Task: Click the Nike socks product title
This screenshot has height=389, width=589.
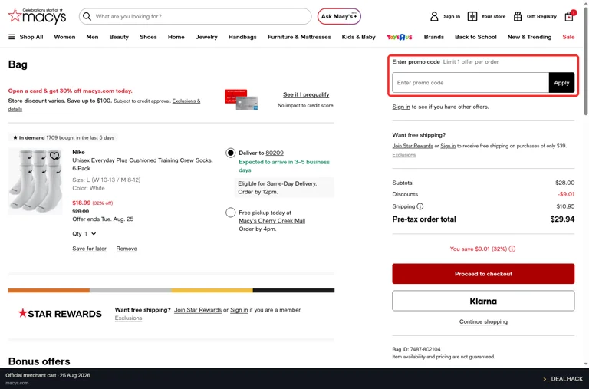Action: 143,164
